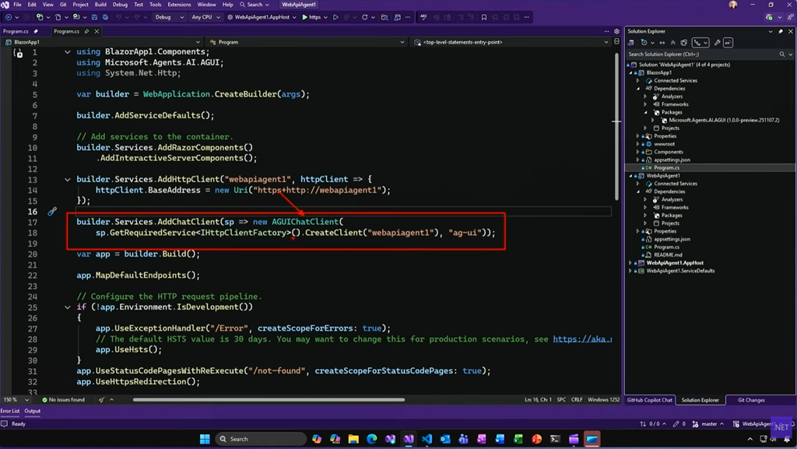Click the Collapse All icon in Solution Explorer
This screenshot has height=449, width=797.
674,43
